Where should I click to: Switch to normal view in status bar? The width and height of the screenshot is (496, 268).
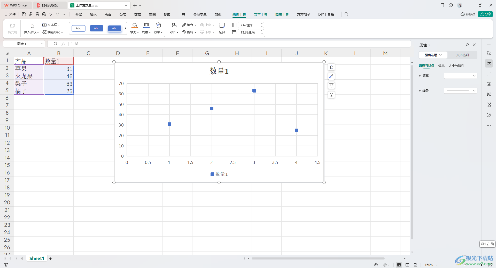pos(399,265)
